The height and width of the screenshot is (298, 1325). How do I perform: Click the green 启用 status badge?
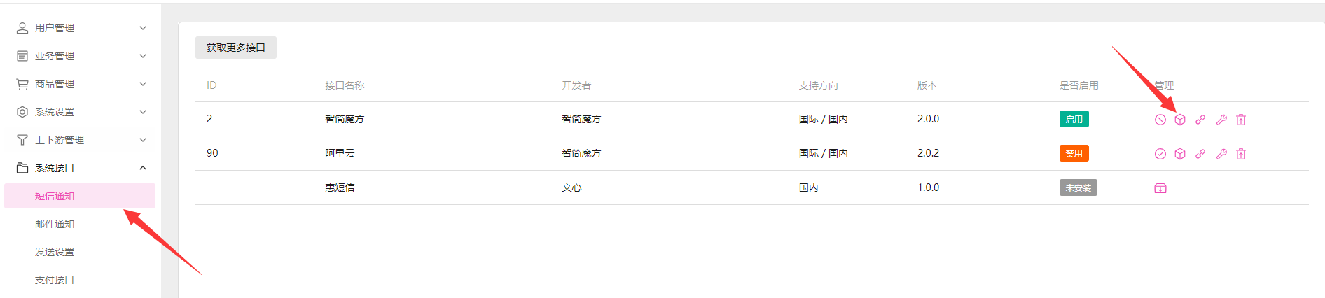click(x=1074, y=119)
